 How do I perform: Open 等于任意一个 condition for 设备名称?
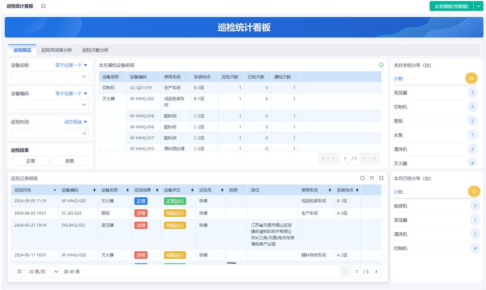[71, 65]
